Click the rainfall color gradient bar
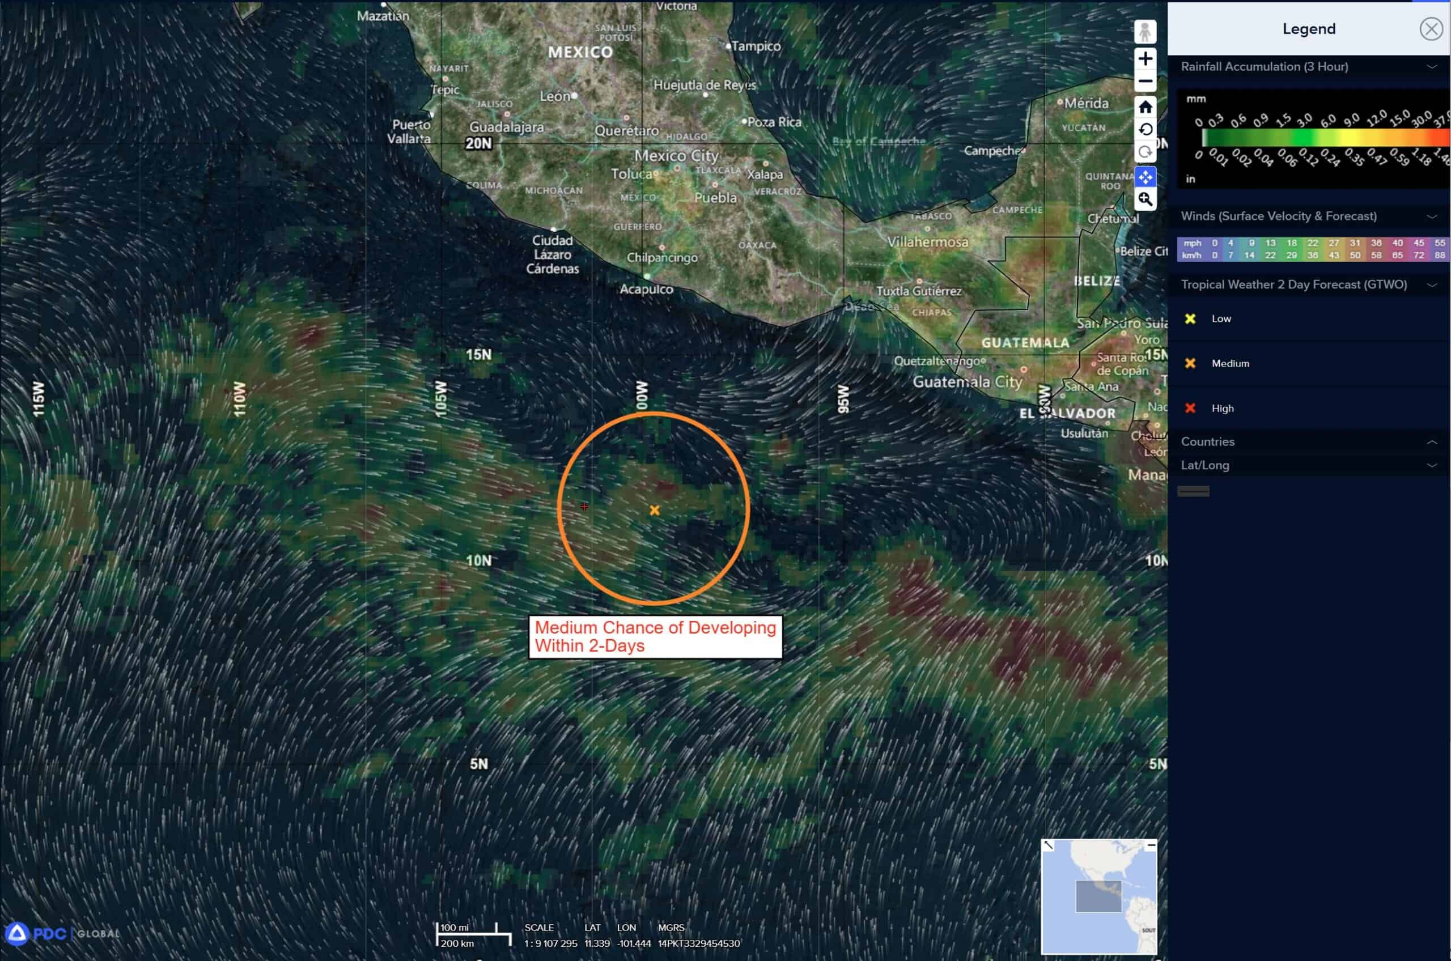1451x961 pixels. (1324, 138)
